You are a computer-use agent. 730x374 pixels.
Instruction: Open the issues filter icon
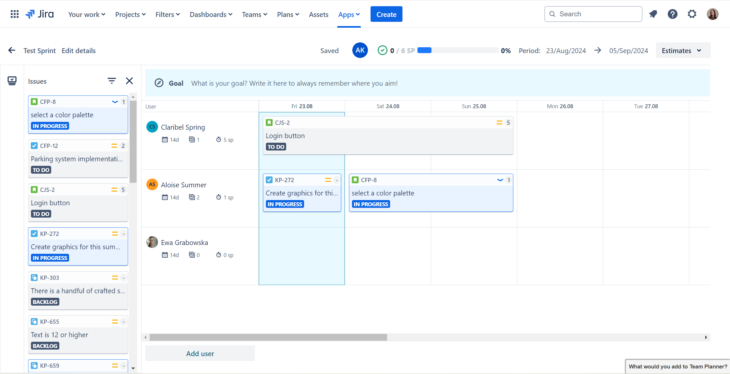[112, 81]
